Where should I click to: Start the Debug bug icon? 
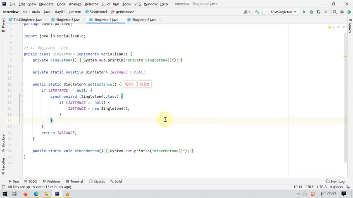pyautogui.click(x=311, y=12)
